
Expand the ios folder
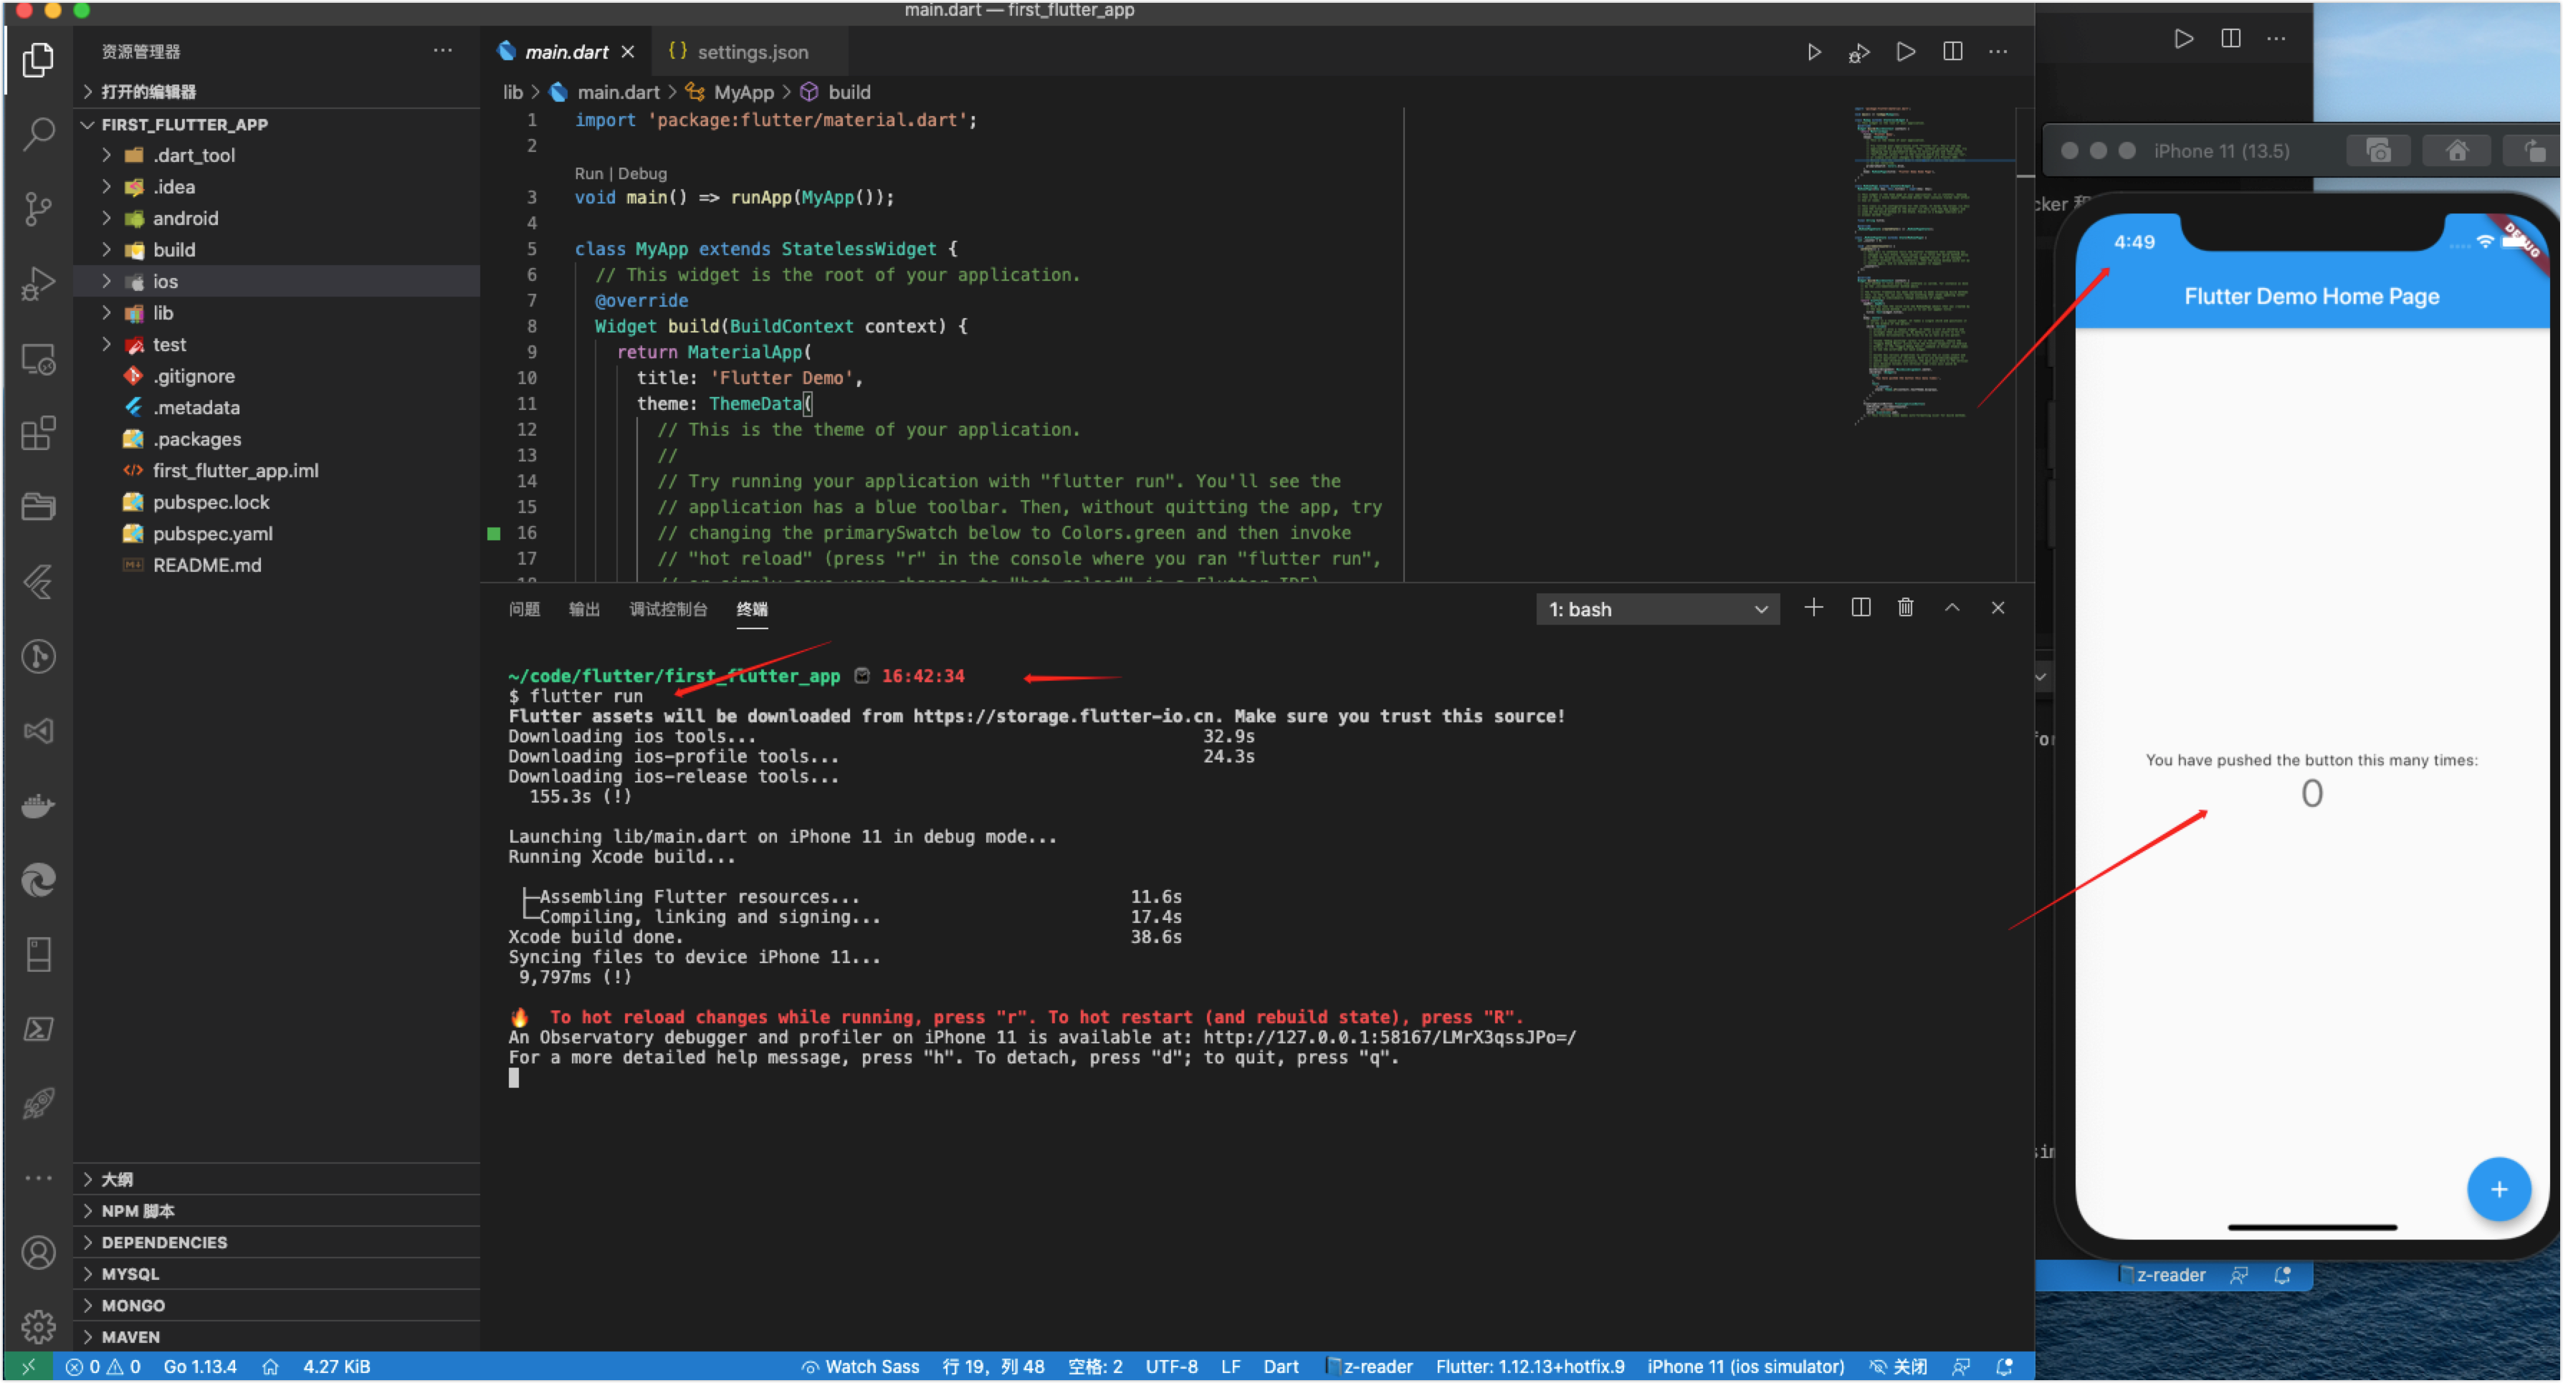[277, 282]
